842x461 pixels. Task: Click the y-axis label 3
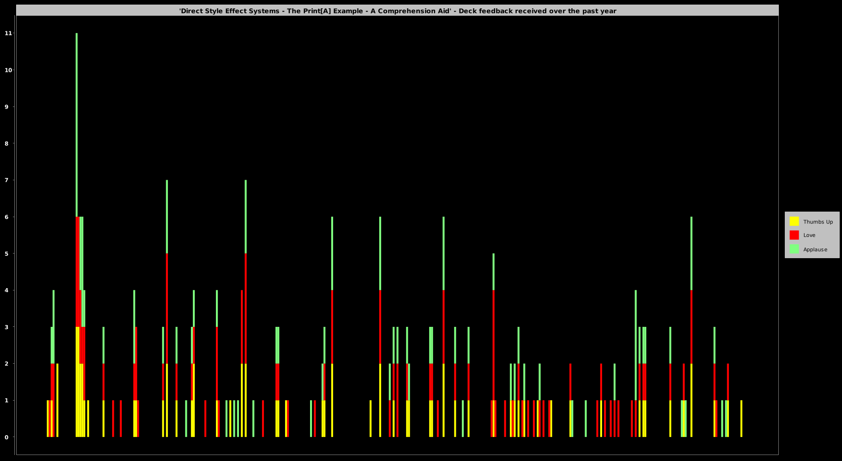pyautogui.click(x=6, y=327)
